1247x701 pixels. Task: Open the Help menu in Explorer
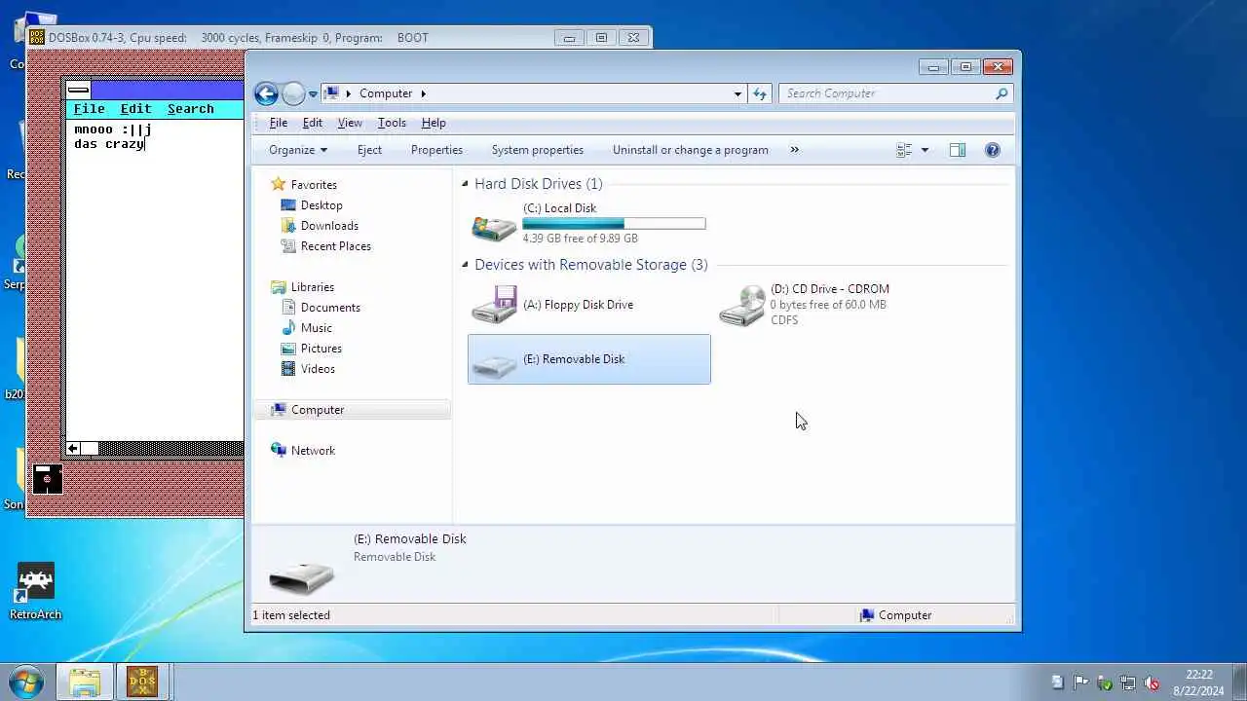tap(434, 123)
